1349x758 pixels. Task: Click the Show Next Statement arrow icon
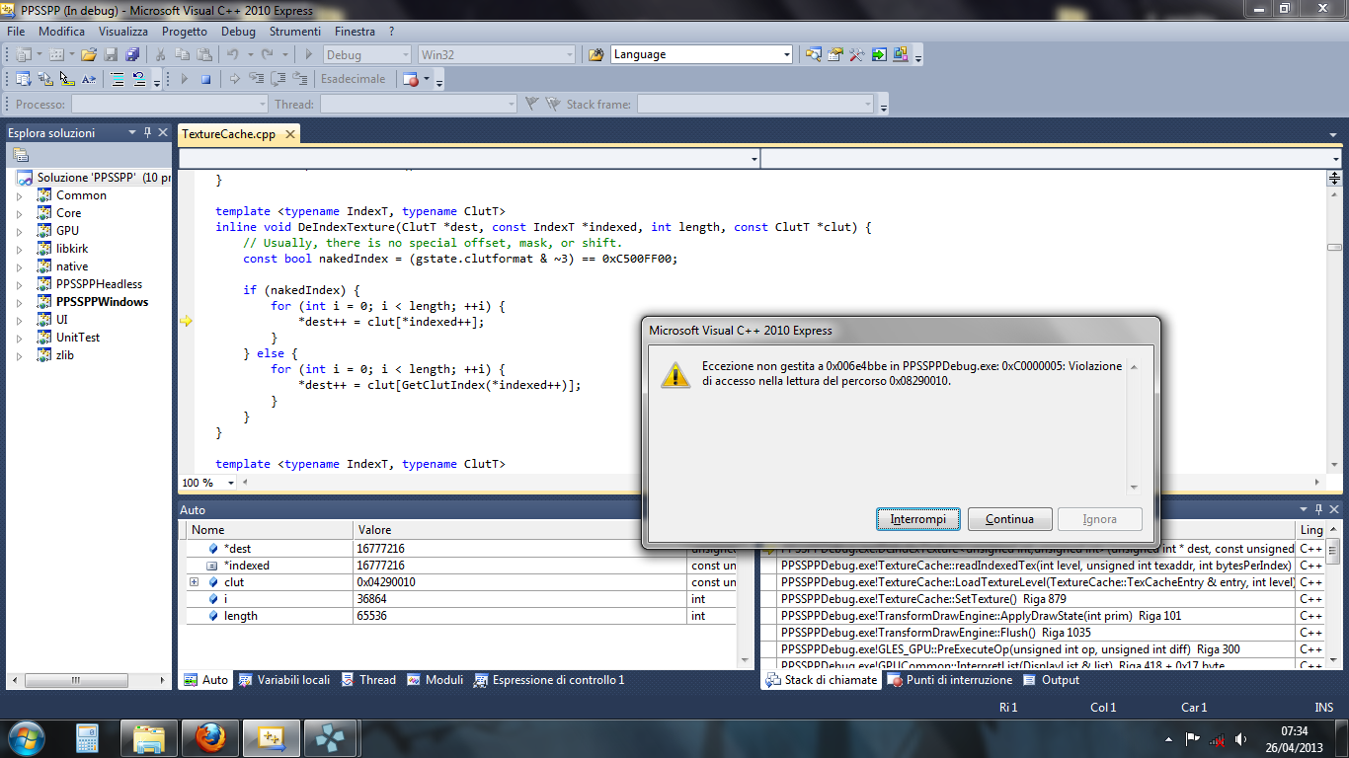point(235,79)
